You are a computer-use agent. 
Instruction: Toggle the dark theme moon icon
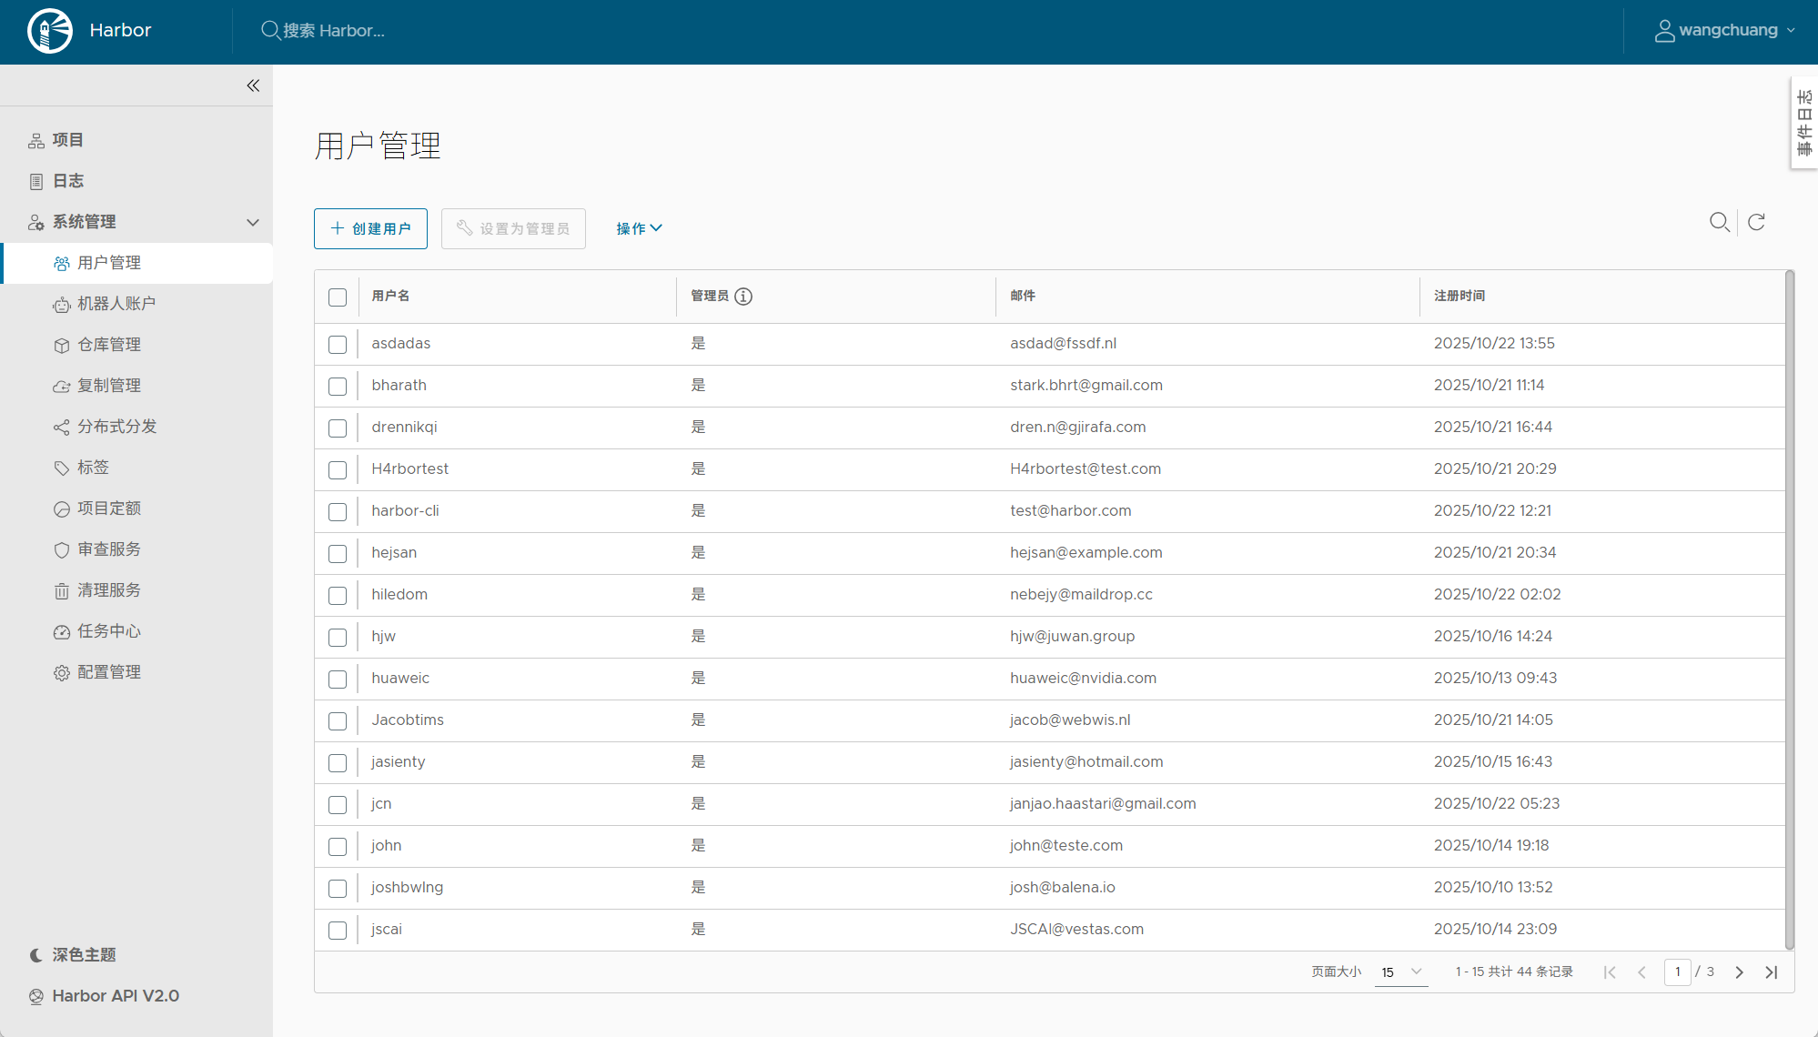[36, 955]
